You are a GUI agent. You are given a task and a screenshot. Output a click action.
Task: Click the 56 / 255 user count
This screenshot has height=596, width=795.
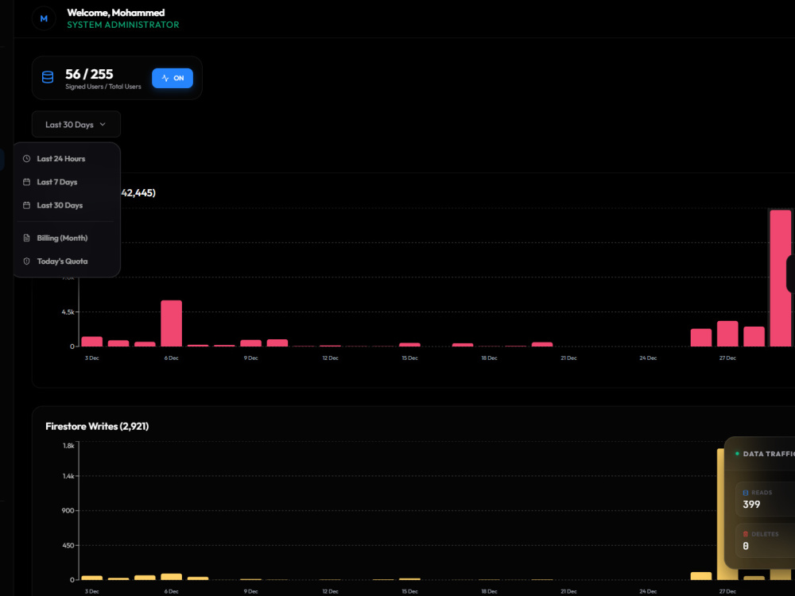coord(89,74)
